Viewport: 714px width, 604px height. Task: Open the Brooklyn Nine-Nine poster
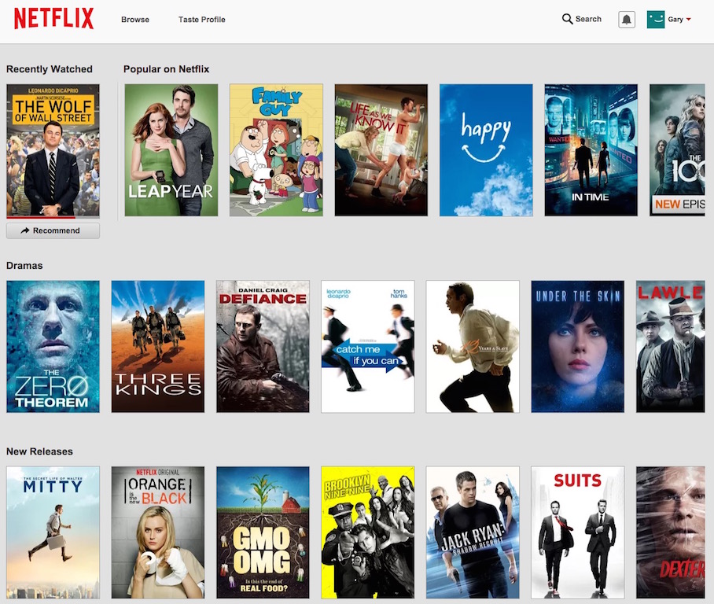tap(368, 532)
